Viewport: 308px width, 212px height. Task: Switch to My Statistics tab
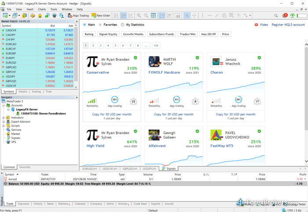[132, 25]
